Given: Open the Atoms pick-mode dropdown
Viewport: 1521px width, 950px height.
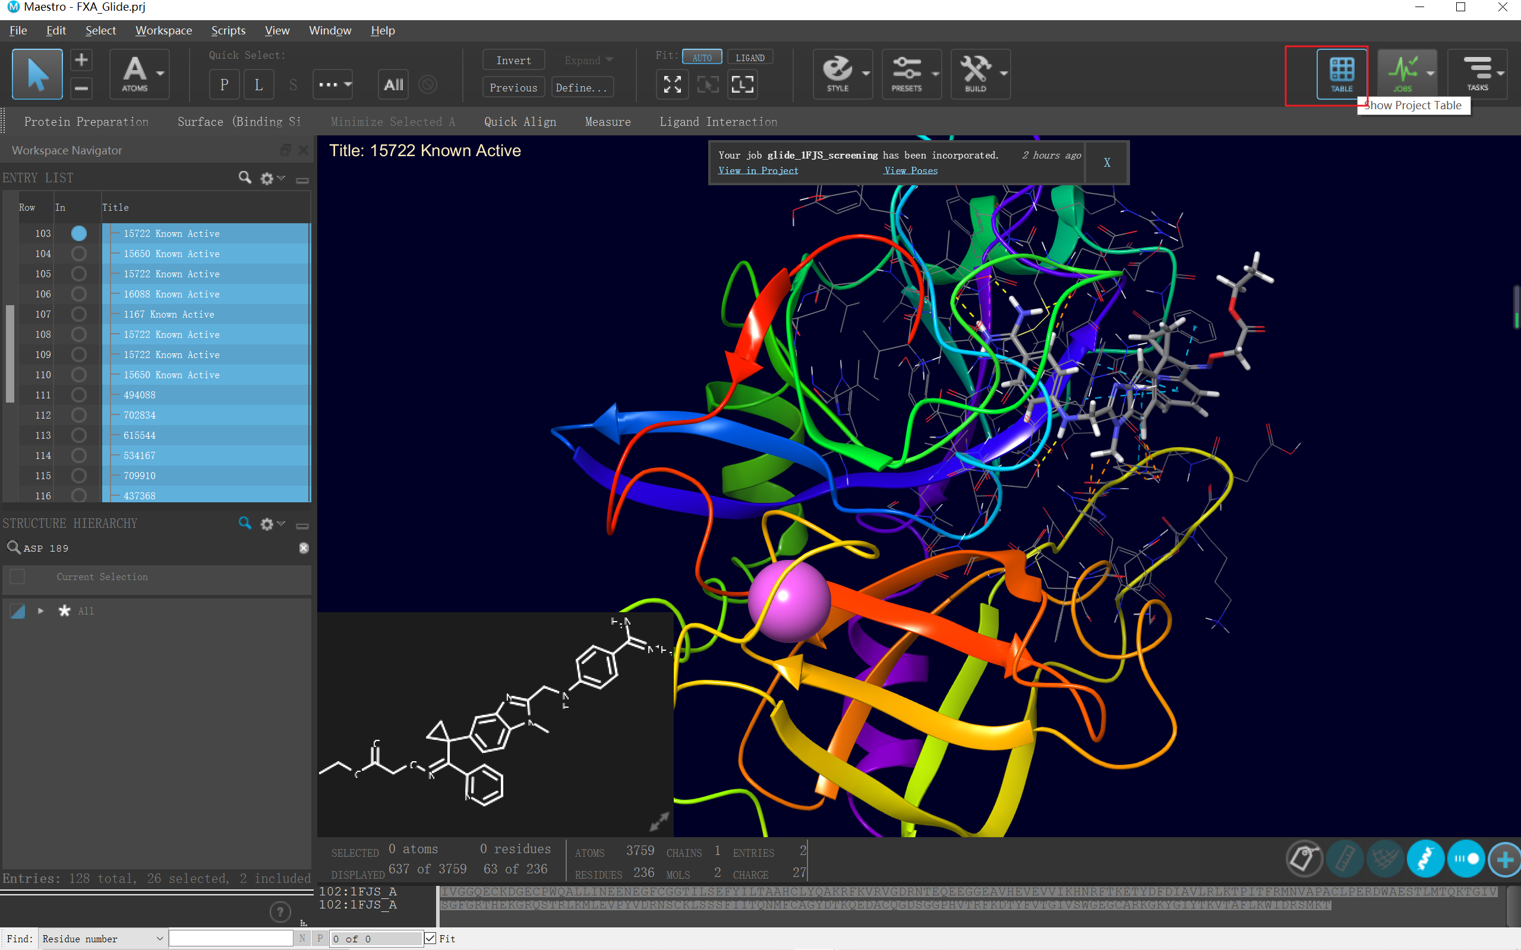Looking at the screenshot, I should coord(161,74).
